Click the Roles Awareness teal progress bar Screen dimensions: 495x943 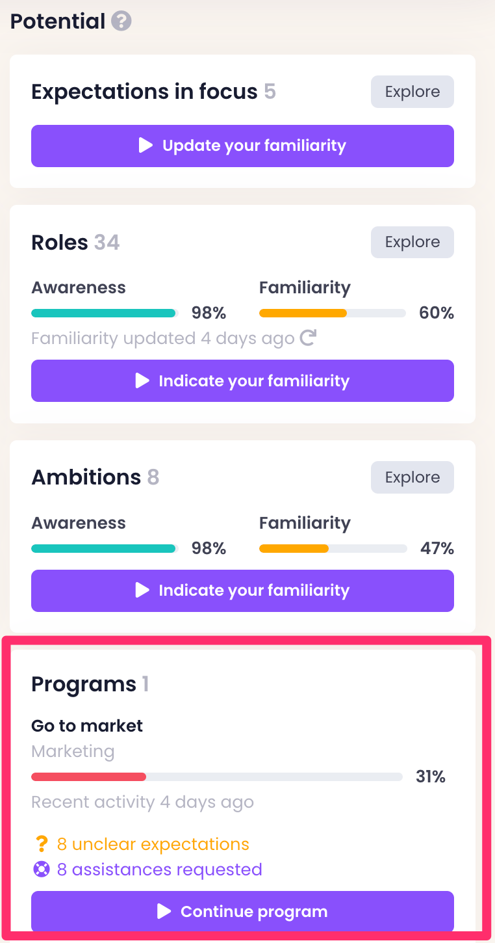(x=104, y=313)
